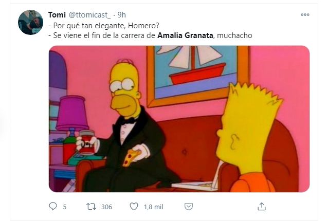Open the @ttomicast_ handle link
Screen dimensions: 327x221
tap(89, 15)
